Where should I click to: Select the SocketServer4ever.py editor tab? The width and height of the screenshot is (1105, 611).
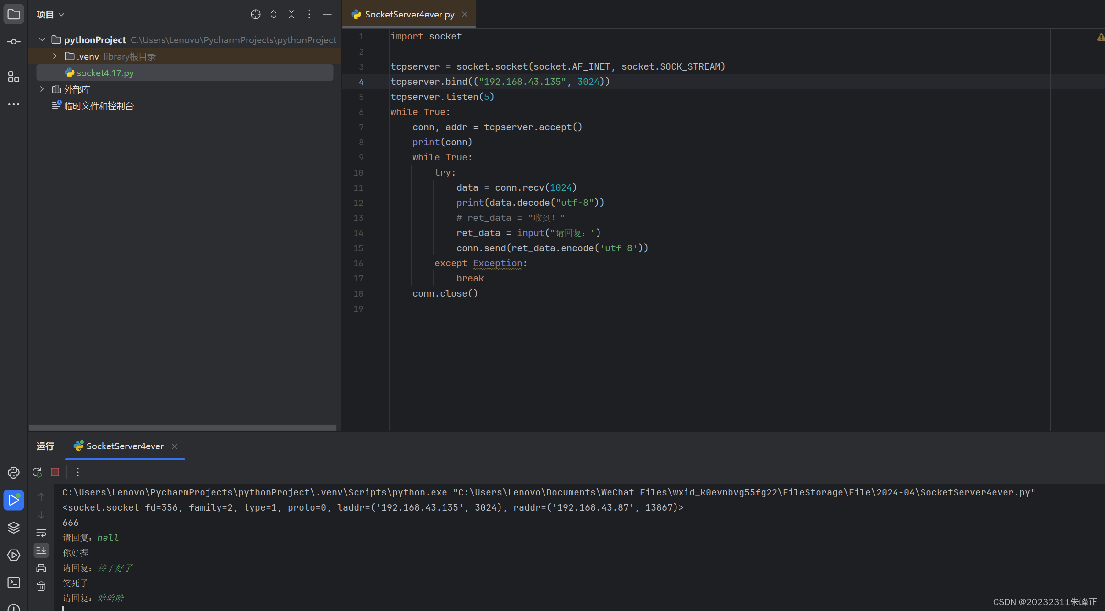point(409,14)
